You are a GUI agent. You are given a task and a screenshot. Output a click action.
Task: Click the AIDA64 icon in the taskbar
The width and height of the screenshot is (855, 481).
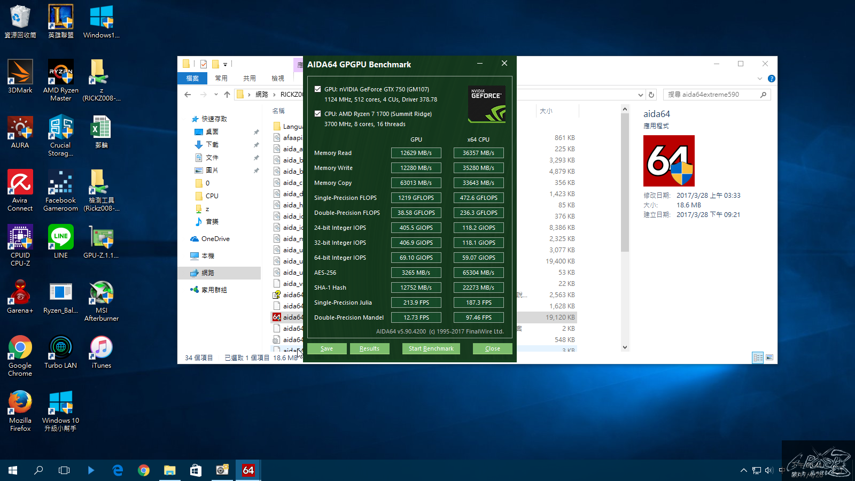[248, 470]
